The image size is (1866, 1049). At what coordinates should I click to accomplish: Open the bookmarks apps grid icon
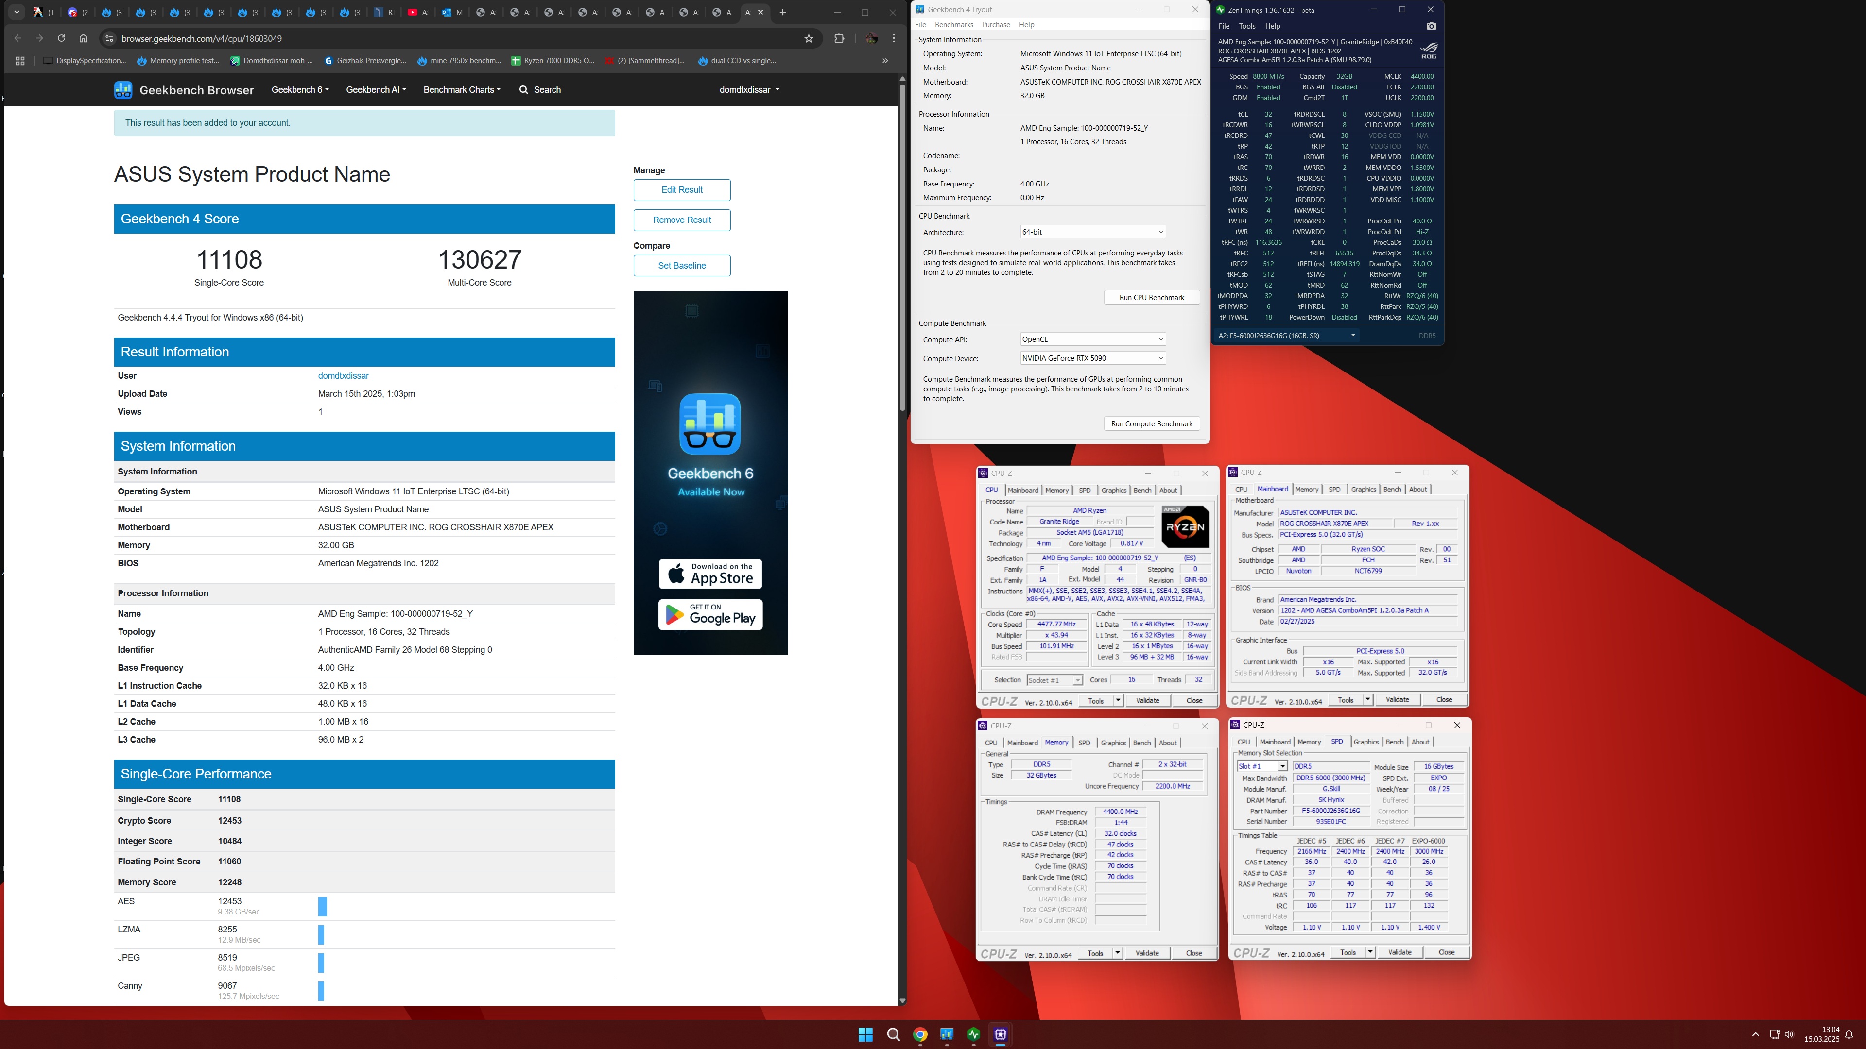point(20,61)
